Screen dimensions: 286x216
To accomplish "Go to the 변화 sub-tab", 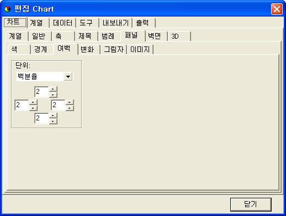I will [x=89, y=49].
